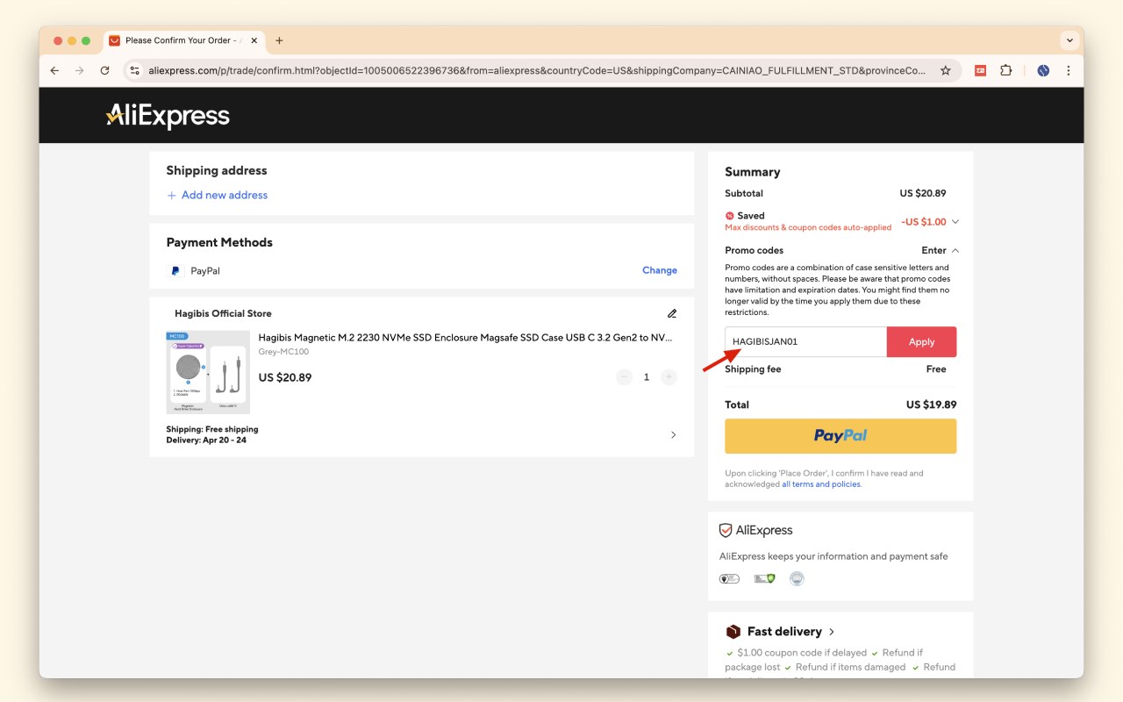Click the AliExpress logo in header

point(168,116)
